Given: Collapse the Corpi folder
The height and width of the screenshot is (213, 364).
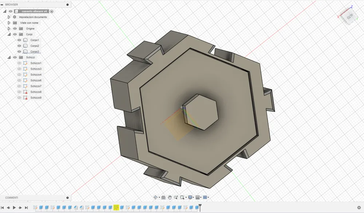Looking at the screenshot, I should [9, 34].
